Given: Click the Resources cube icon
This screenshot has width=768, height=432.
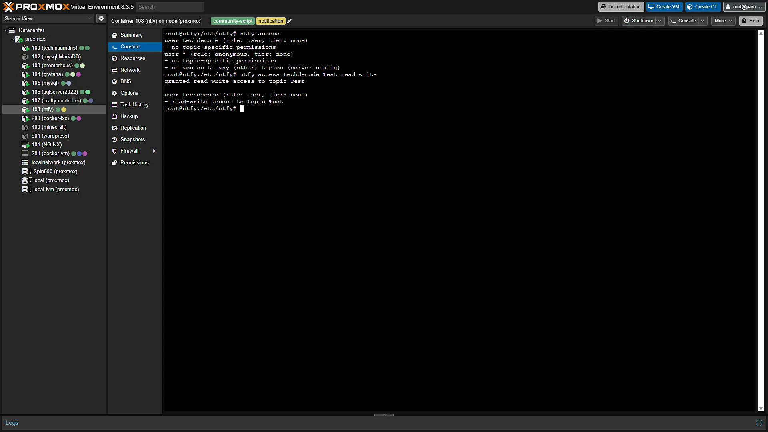Looking at the screenshot, I should [x=114, y=58].
